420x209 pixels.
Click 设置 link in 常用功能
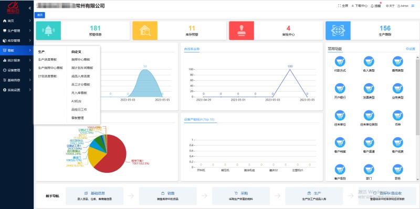[411, 49]
